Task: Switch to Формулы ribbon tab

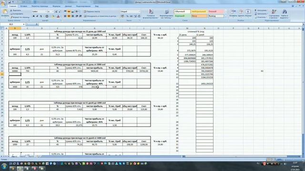Action: click(x=57, y=6)
